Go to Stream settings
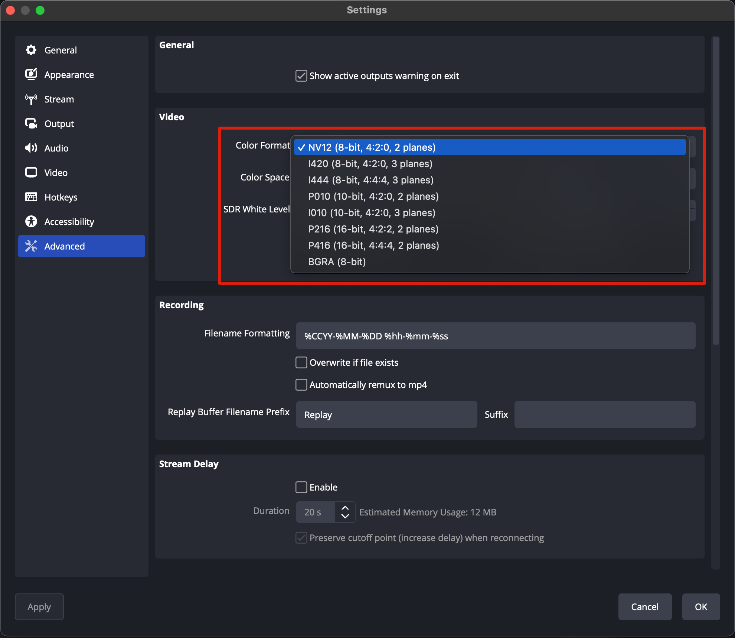Screen dimensions: 735x638 82,99
